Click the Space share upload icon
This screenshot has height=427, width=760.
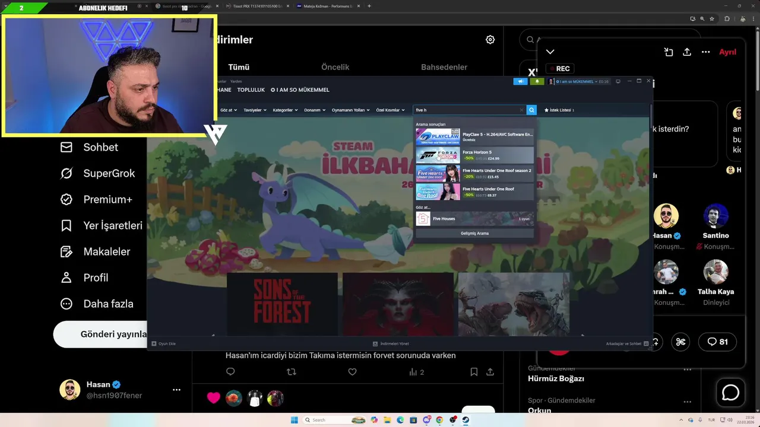(x=687, y=52)
